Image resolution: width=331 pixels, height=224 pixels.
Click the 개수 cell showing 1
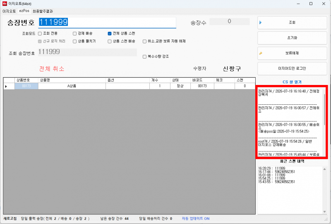pos(160,86)
